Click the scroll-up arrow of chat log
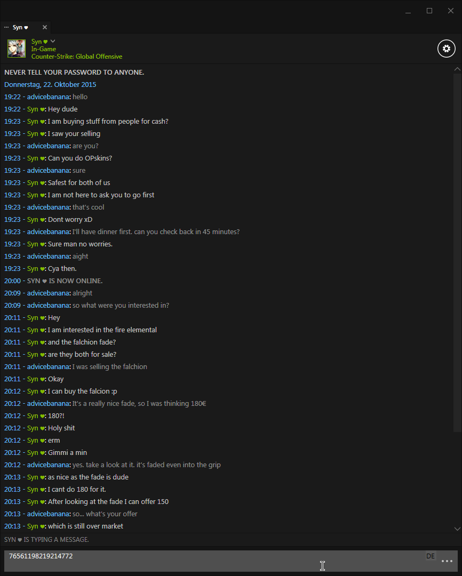Screen dimensions: 462x576 (x=457, y=69)
